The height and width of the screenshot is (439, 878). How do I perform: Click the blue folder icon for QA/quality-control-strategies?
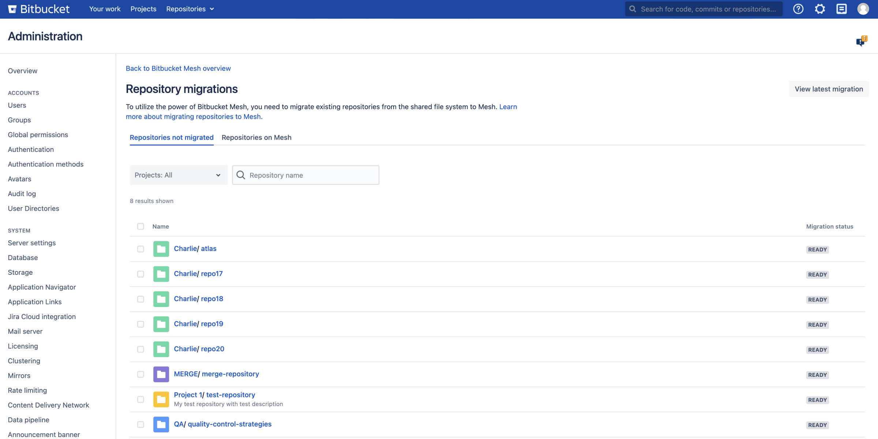pos(161,424)
